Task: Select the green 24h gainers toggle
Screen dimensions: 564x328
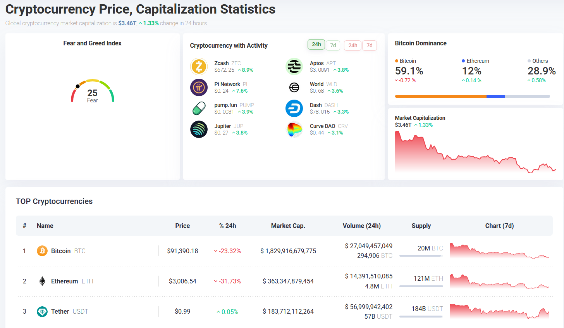Action: 316,45
